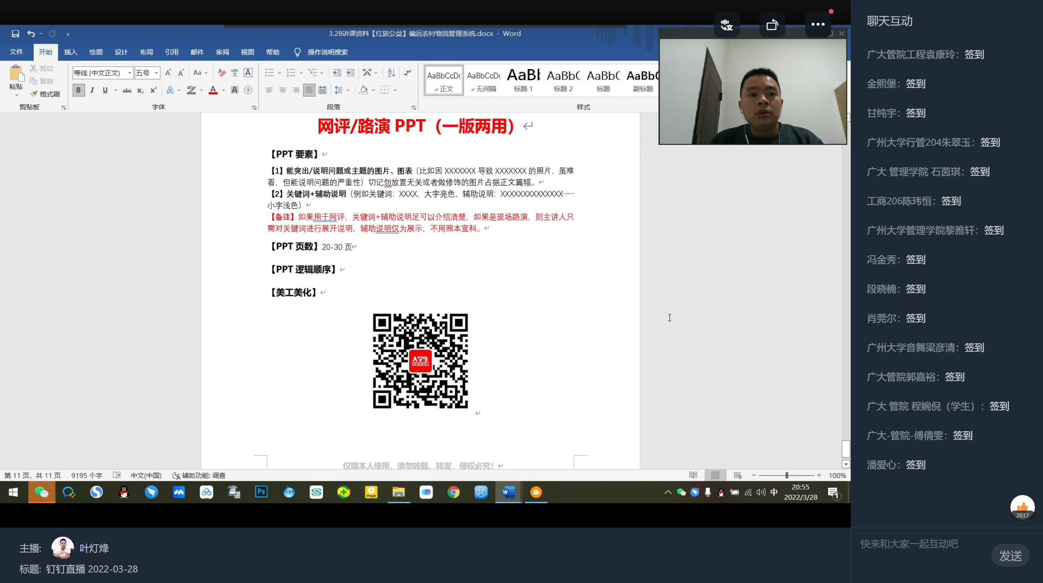Viewport: 1043px width, 583px height.
Task: Switch to the 视图 ribbon tab
Action: click(x=247, y=52)
